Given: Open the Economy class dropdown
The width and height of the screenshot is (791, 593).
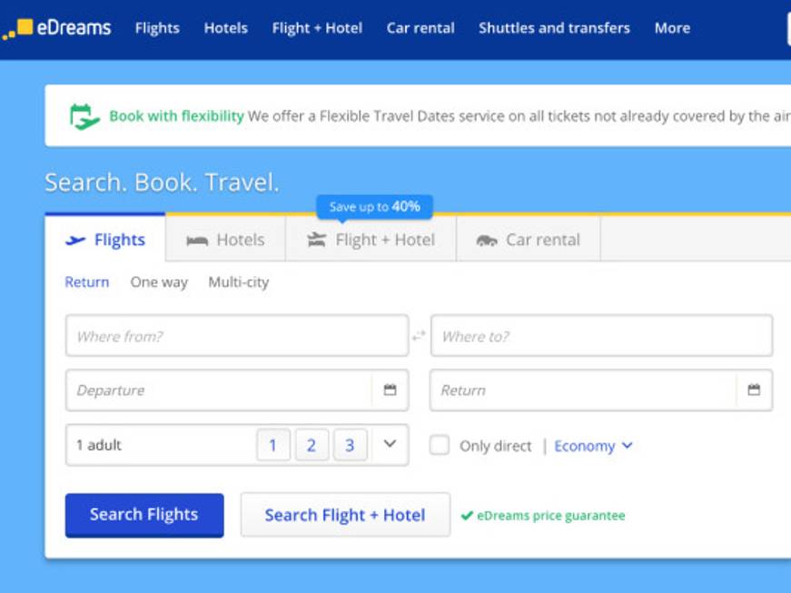Looking at the screenshot, I should [x=593, y=446].
